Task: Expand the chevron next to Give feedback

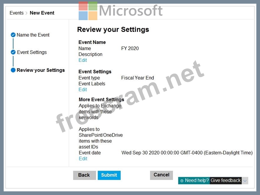Action: coord(245,181)
